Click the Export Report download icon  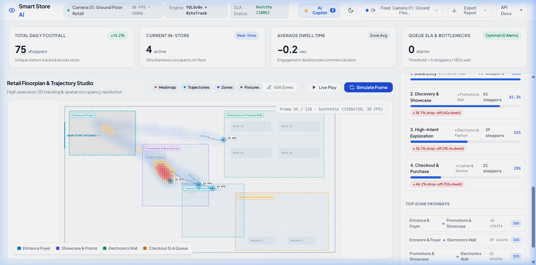click(x=454, y=10)
